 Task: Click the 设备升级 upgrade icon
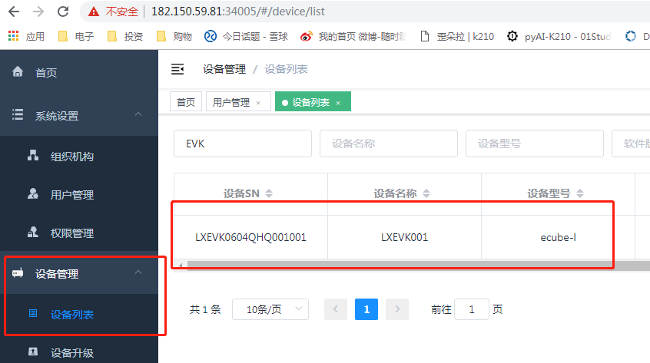click(33, 351)
